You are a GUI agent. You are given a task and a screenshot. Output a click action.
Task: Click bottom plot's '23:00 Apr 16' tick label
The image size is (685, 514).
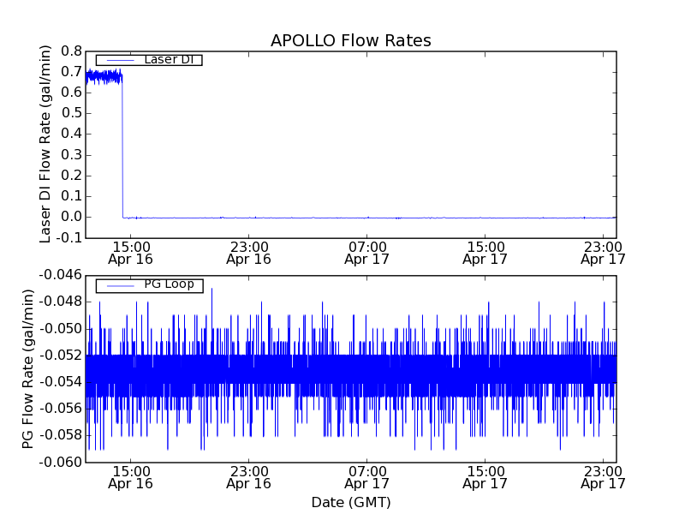point(248,477)
